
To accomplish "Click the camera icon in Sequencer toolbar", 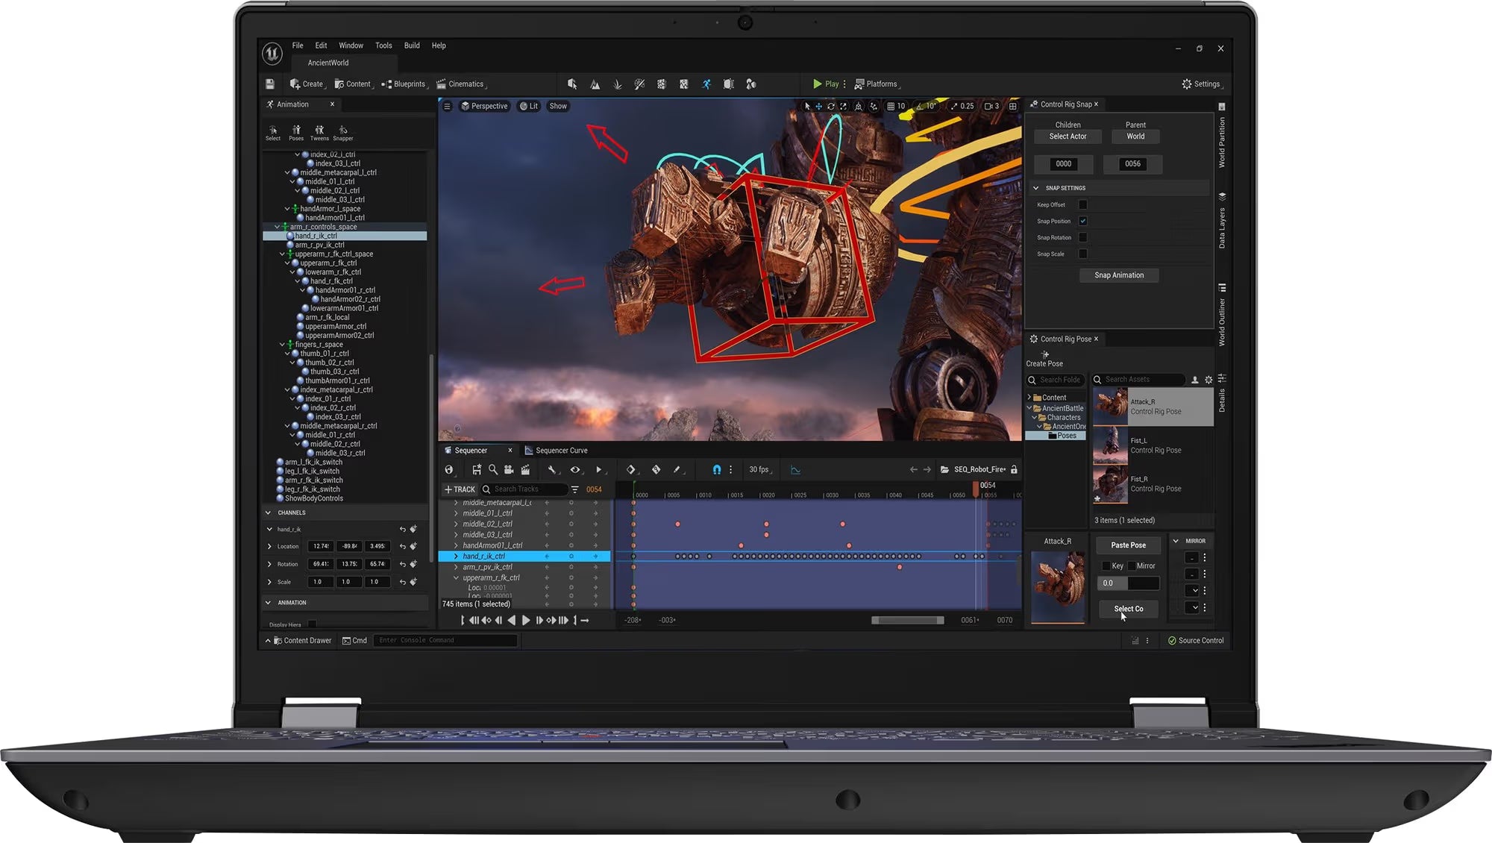I will click(x=509, y=470).
